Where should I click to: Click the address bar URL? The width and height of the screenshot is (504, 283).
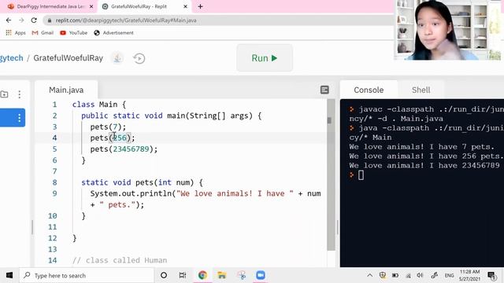(126, 20)
